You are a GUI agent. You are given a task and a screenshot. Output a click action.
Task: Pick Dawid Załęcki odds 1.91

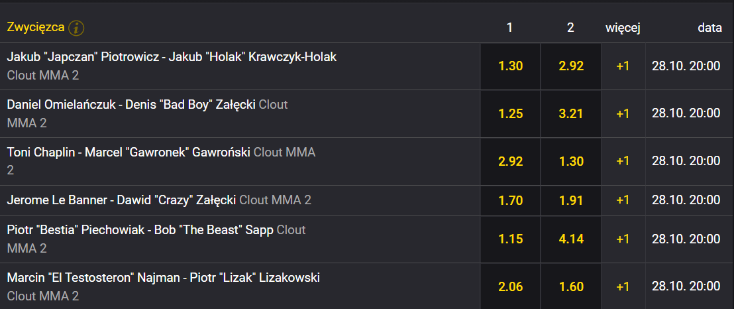(570, 201)
